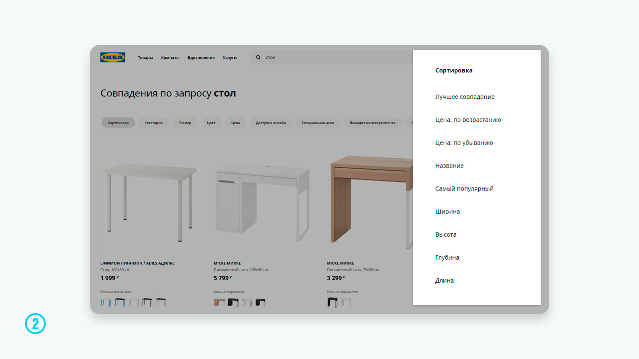The height and width of the screenshot is (359, 639).
Task: Select brown MICKE 105x50 variant swatch
Action: click(219, 302)
